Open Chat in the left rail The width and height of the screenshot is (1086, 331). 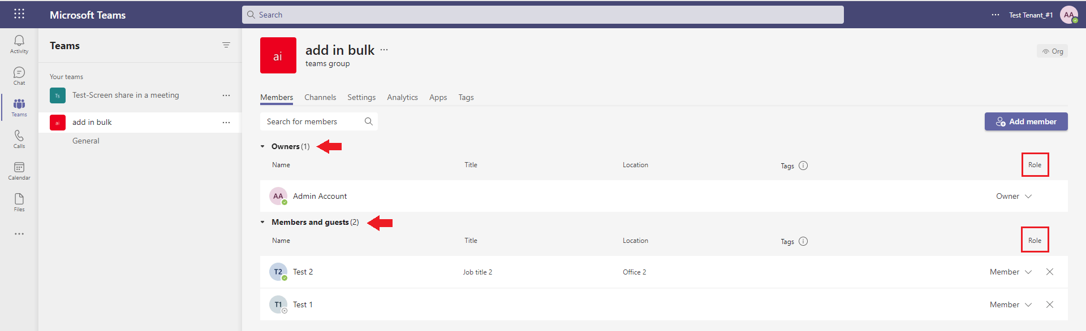pyautogui.click(x=19, y=76)
